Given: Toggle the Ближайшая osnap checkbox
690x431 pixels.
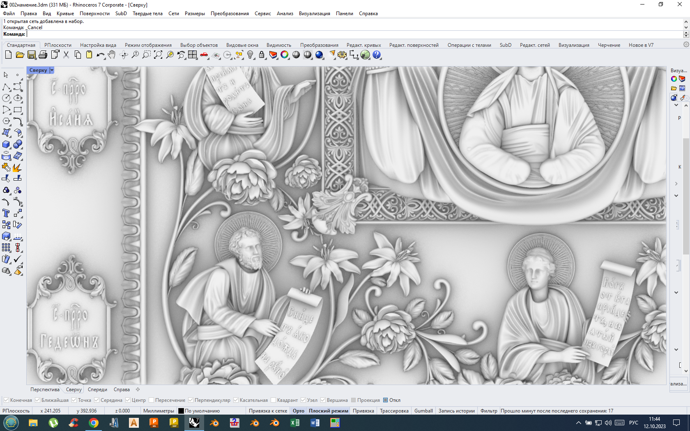Looking at the screenshot, I should click(x=37, y=400).
